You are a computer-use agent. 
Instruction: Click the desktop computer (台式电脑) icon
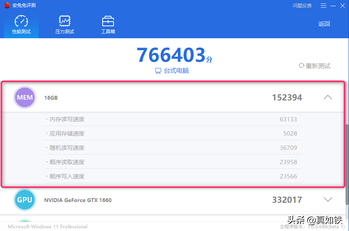(x=158, y=71)
